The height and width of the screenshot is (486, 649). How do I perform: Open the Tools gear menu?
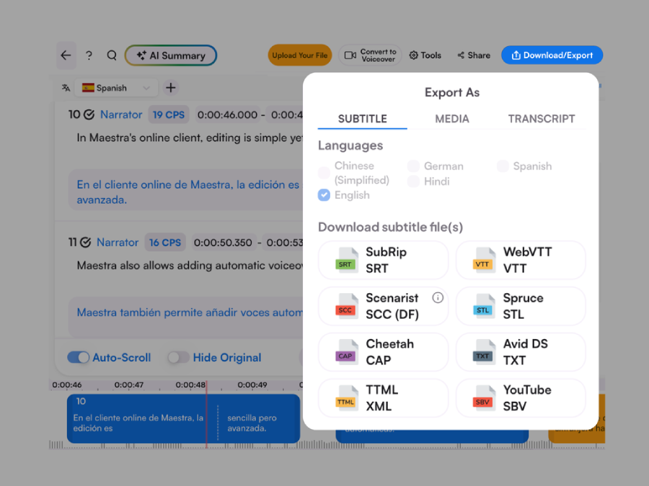[425, 55]
